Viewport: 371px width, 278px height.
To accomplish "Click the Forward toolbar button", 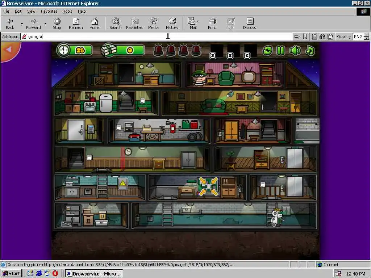I will 33,24.
